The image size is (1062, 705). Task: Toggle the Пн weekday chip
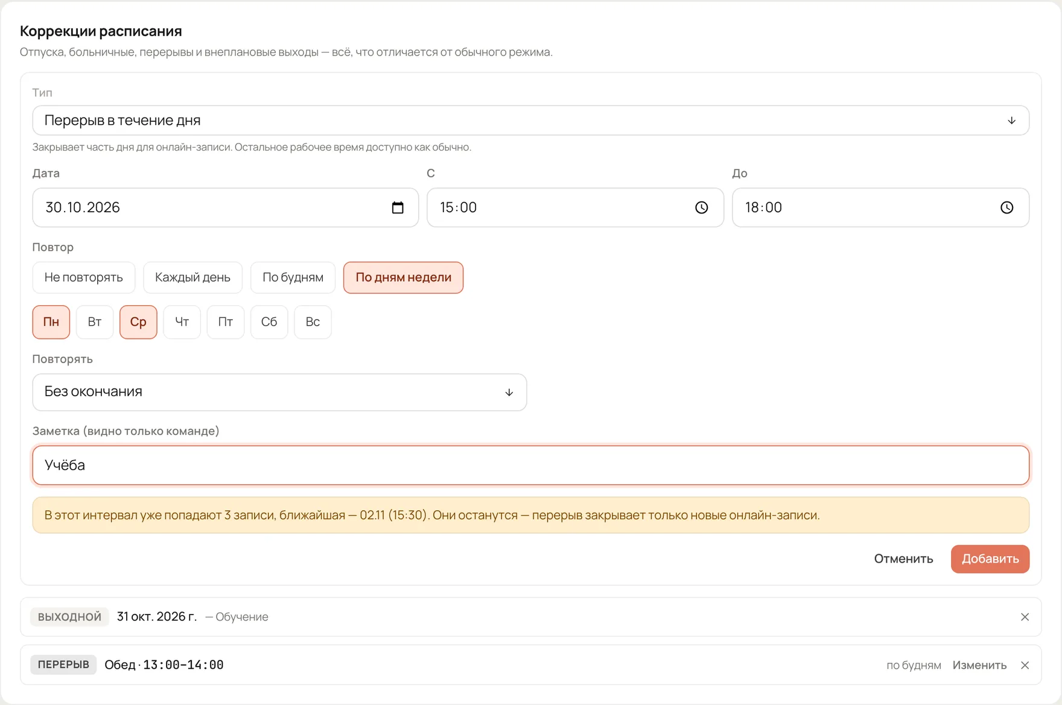coord(51,322)
